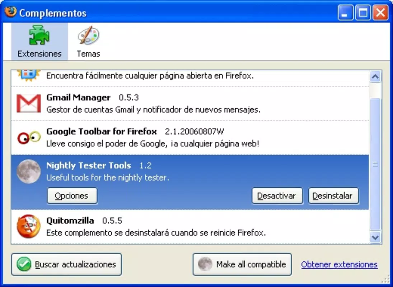
Task: Click the 'Useful tools for the nightly tester.' description
Action: (x=108, y=178)
